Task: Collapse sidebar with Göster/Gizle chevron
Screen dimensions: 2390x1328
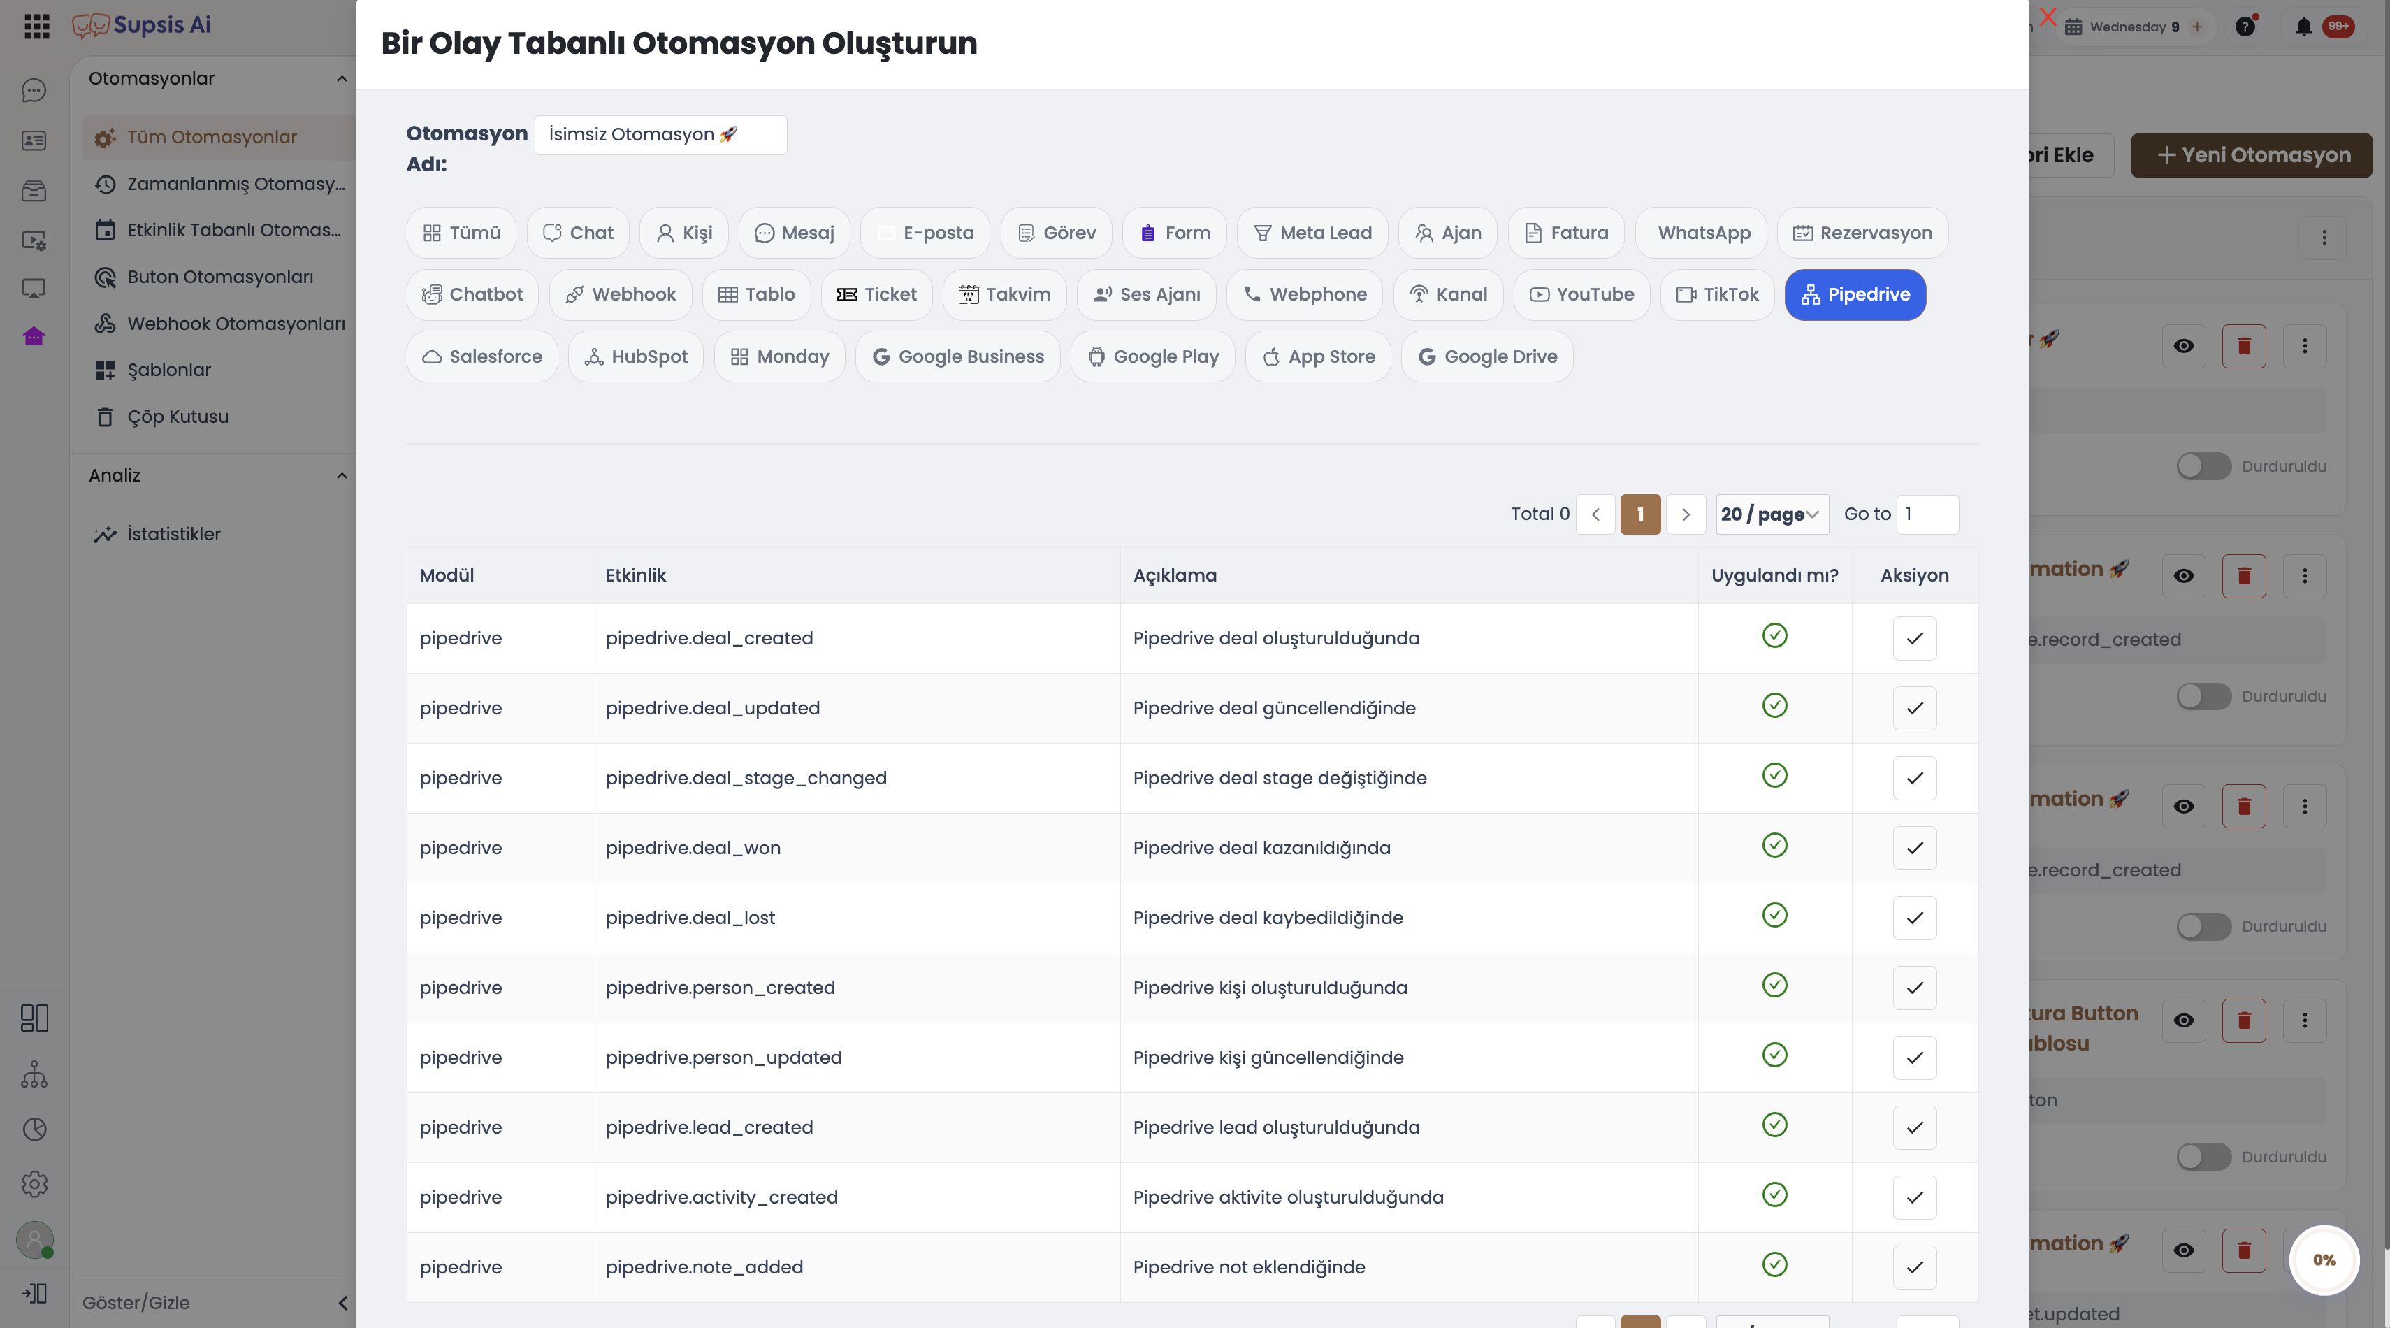Action: click(342, 1303)
